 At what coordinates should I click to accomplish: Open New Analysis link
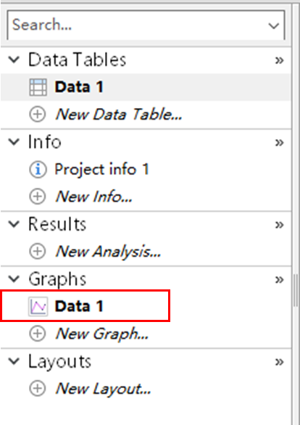[x=108, y=252]
